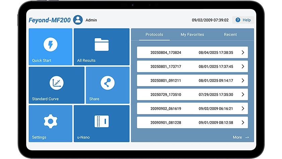
Task: Open the u-Nano plate icon
Action: pos(102,122)
